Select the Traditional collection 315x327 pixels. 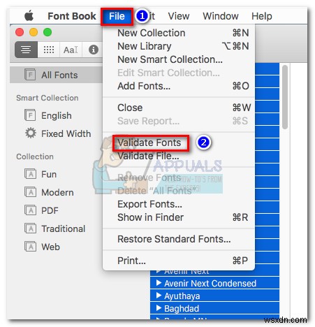click(x=63, y=229)
